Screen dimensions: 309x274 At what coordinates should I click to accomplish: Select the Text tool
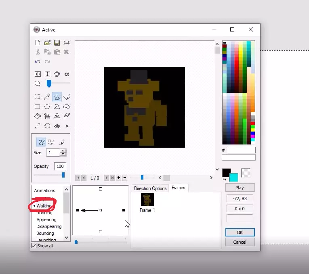point(57,116)
